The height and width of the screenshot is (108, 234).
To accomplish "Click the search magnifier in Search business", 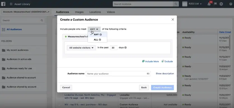I will pos(176,4).
